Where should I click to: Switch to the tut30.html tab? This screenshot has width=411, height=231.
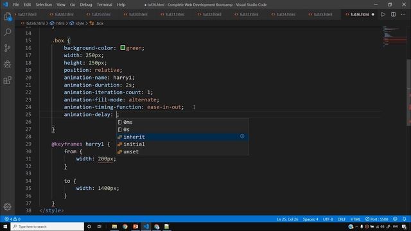(x=138, y=14)
